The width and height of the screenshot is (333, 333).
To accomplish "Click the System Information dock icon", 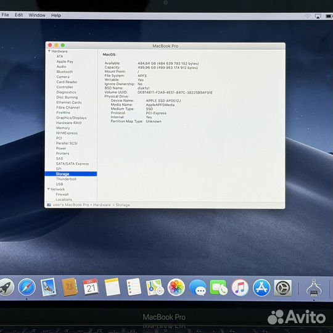I will coord(314,288).
